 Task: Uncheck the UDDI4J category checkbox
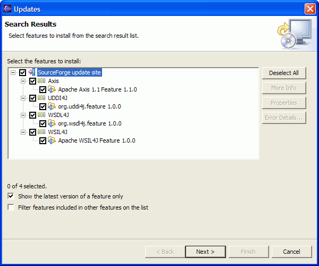(32, 98)
